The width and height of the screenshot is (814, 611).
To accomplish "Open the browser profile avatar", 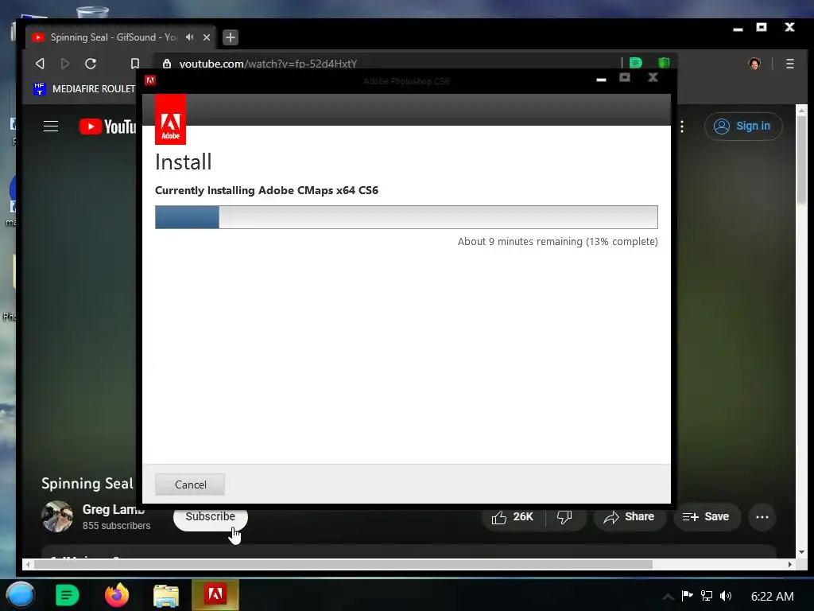I will pyautogui.click(x=754, y=64).
